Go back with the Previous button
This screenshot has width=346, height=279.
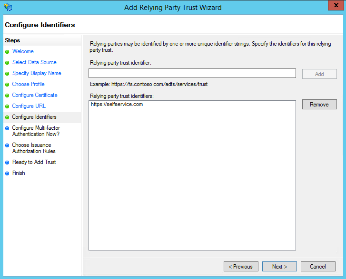(241, 267)
